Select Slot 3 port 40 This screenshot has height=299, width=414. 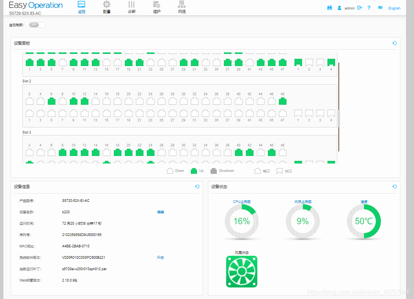tap(239, 152)
